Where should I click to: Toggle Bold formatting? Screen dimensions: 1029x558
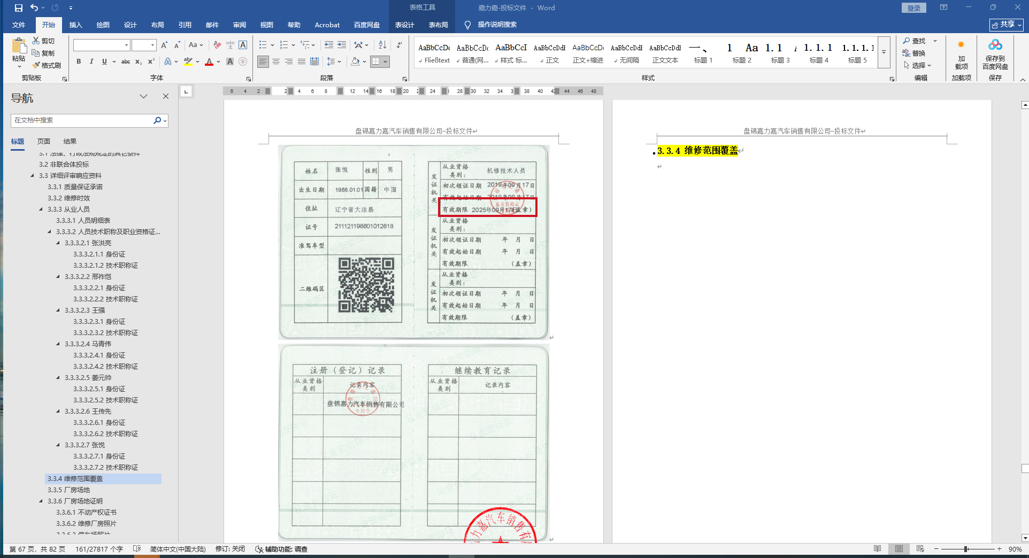[79, 61]
